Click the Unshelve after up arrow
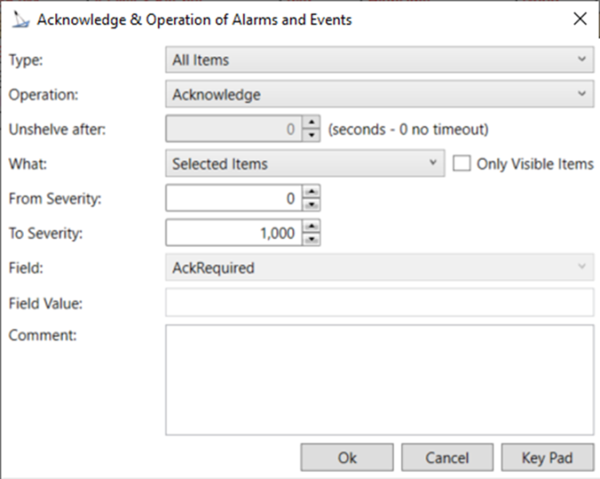Screen dimensions: 600x479 (311, 123)
